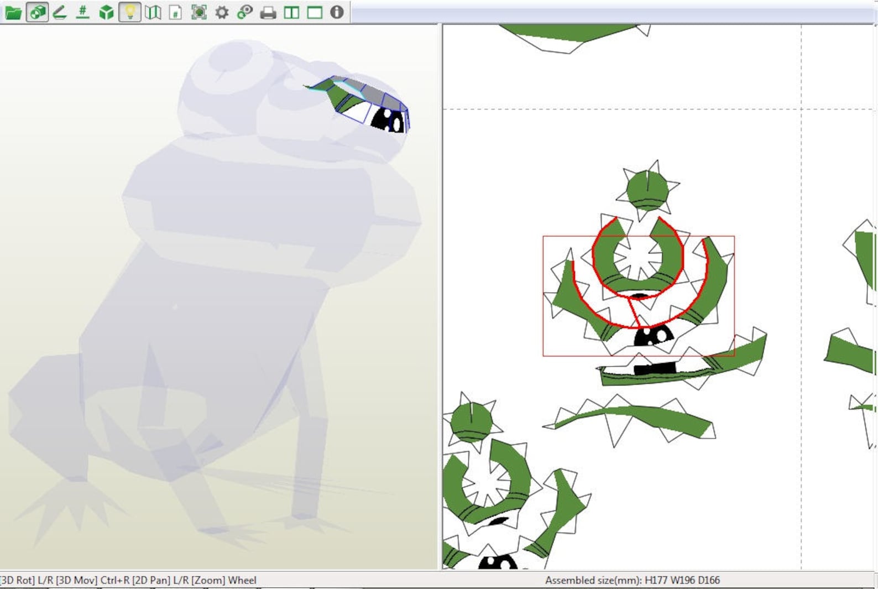
Task: Open settings with the gear icon
Action: pos(222,12)
